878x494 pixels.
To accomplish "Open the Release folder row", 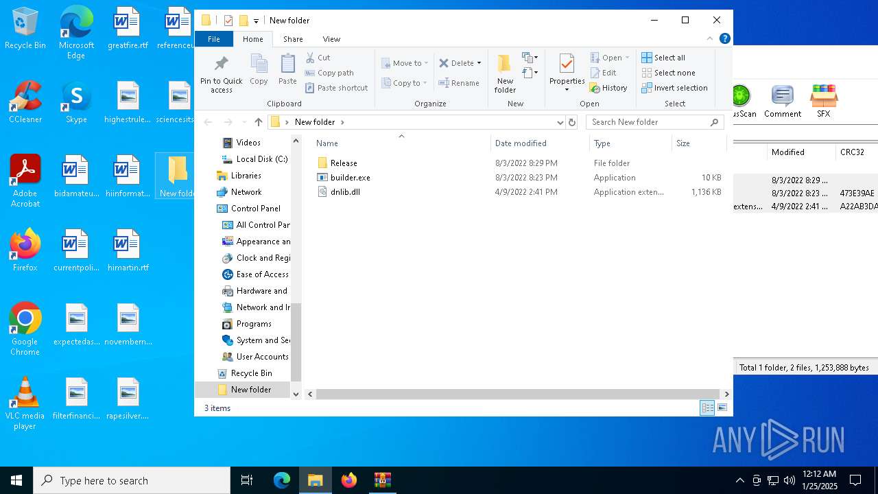I will (519, 163).
